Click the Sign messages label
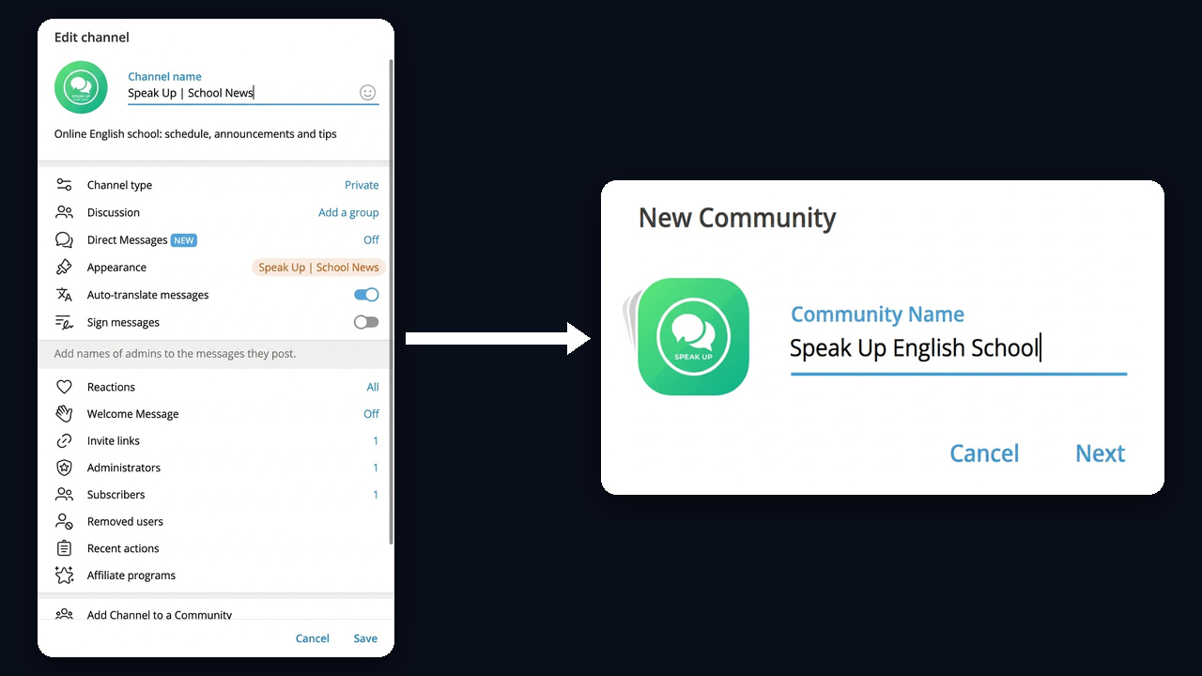 [x=123, y=322]
